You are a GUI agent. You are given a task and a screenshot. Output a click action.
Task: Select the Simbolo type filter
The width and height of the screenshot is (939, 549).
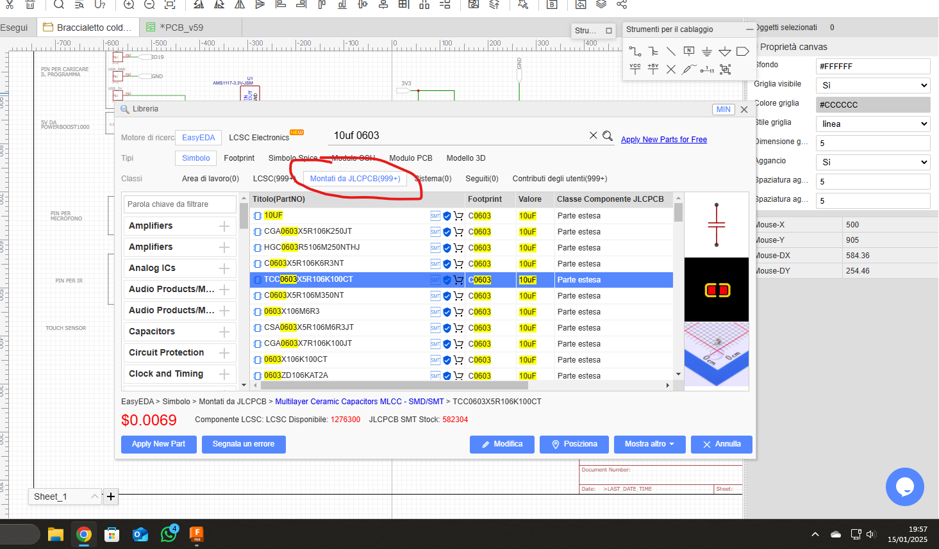[x=195, y=158]
